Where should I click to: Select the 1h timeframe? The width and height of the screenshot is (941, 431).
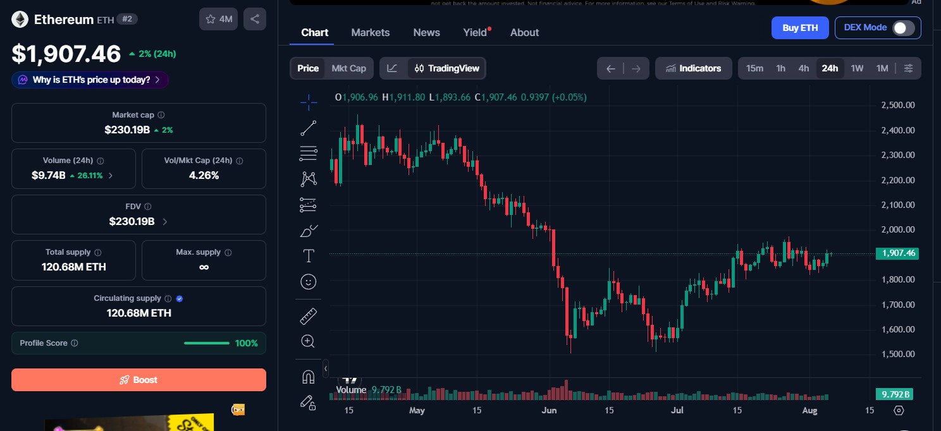781,68
